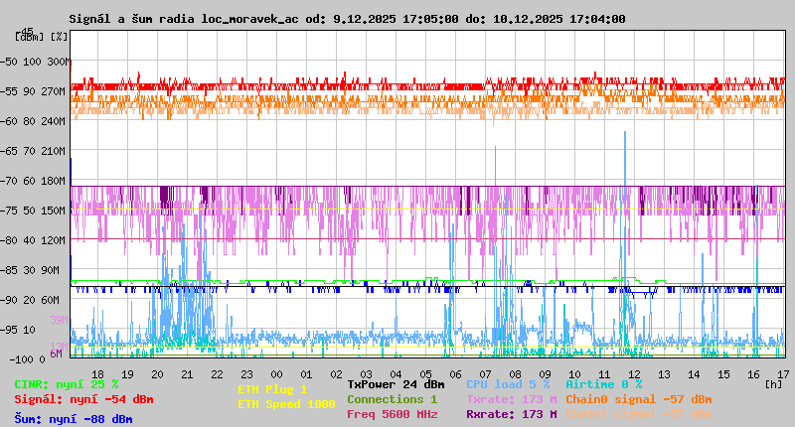
Task: Click the hour 12 mark on time axis
Action: pyautogui.click(x=633, y=374)
